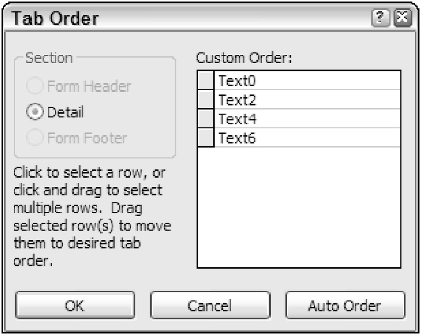
Task: Click the Text2 name in the list
Action: [237, 100]
